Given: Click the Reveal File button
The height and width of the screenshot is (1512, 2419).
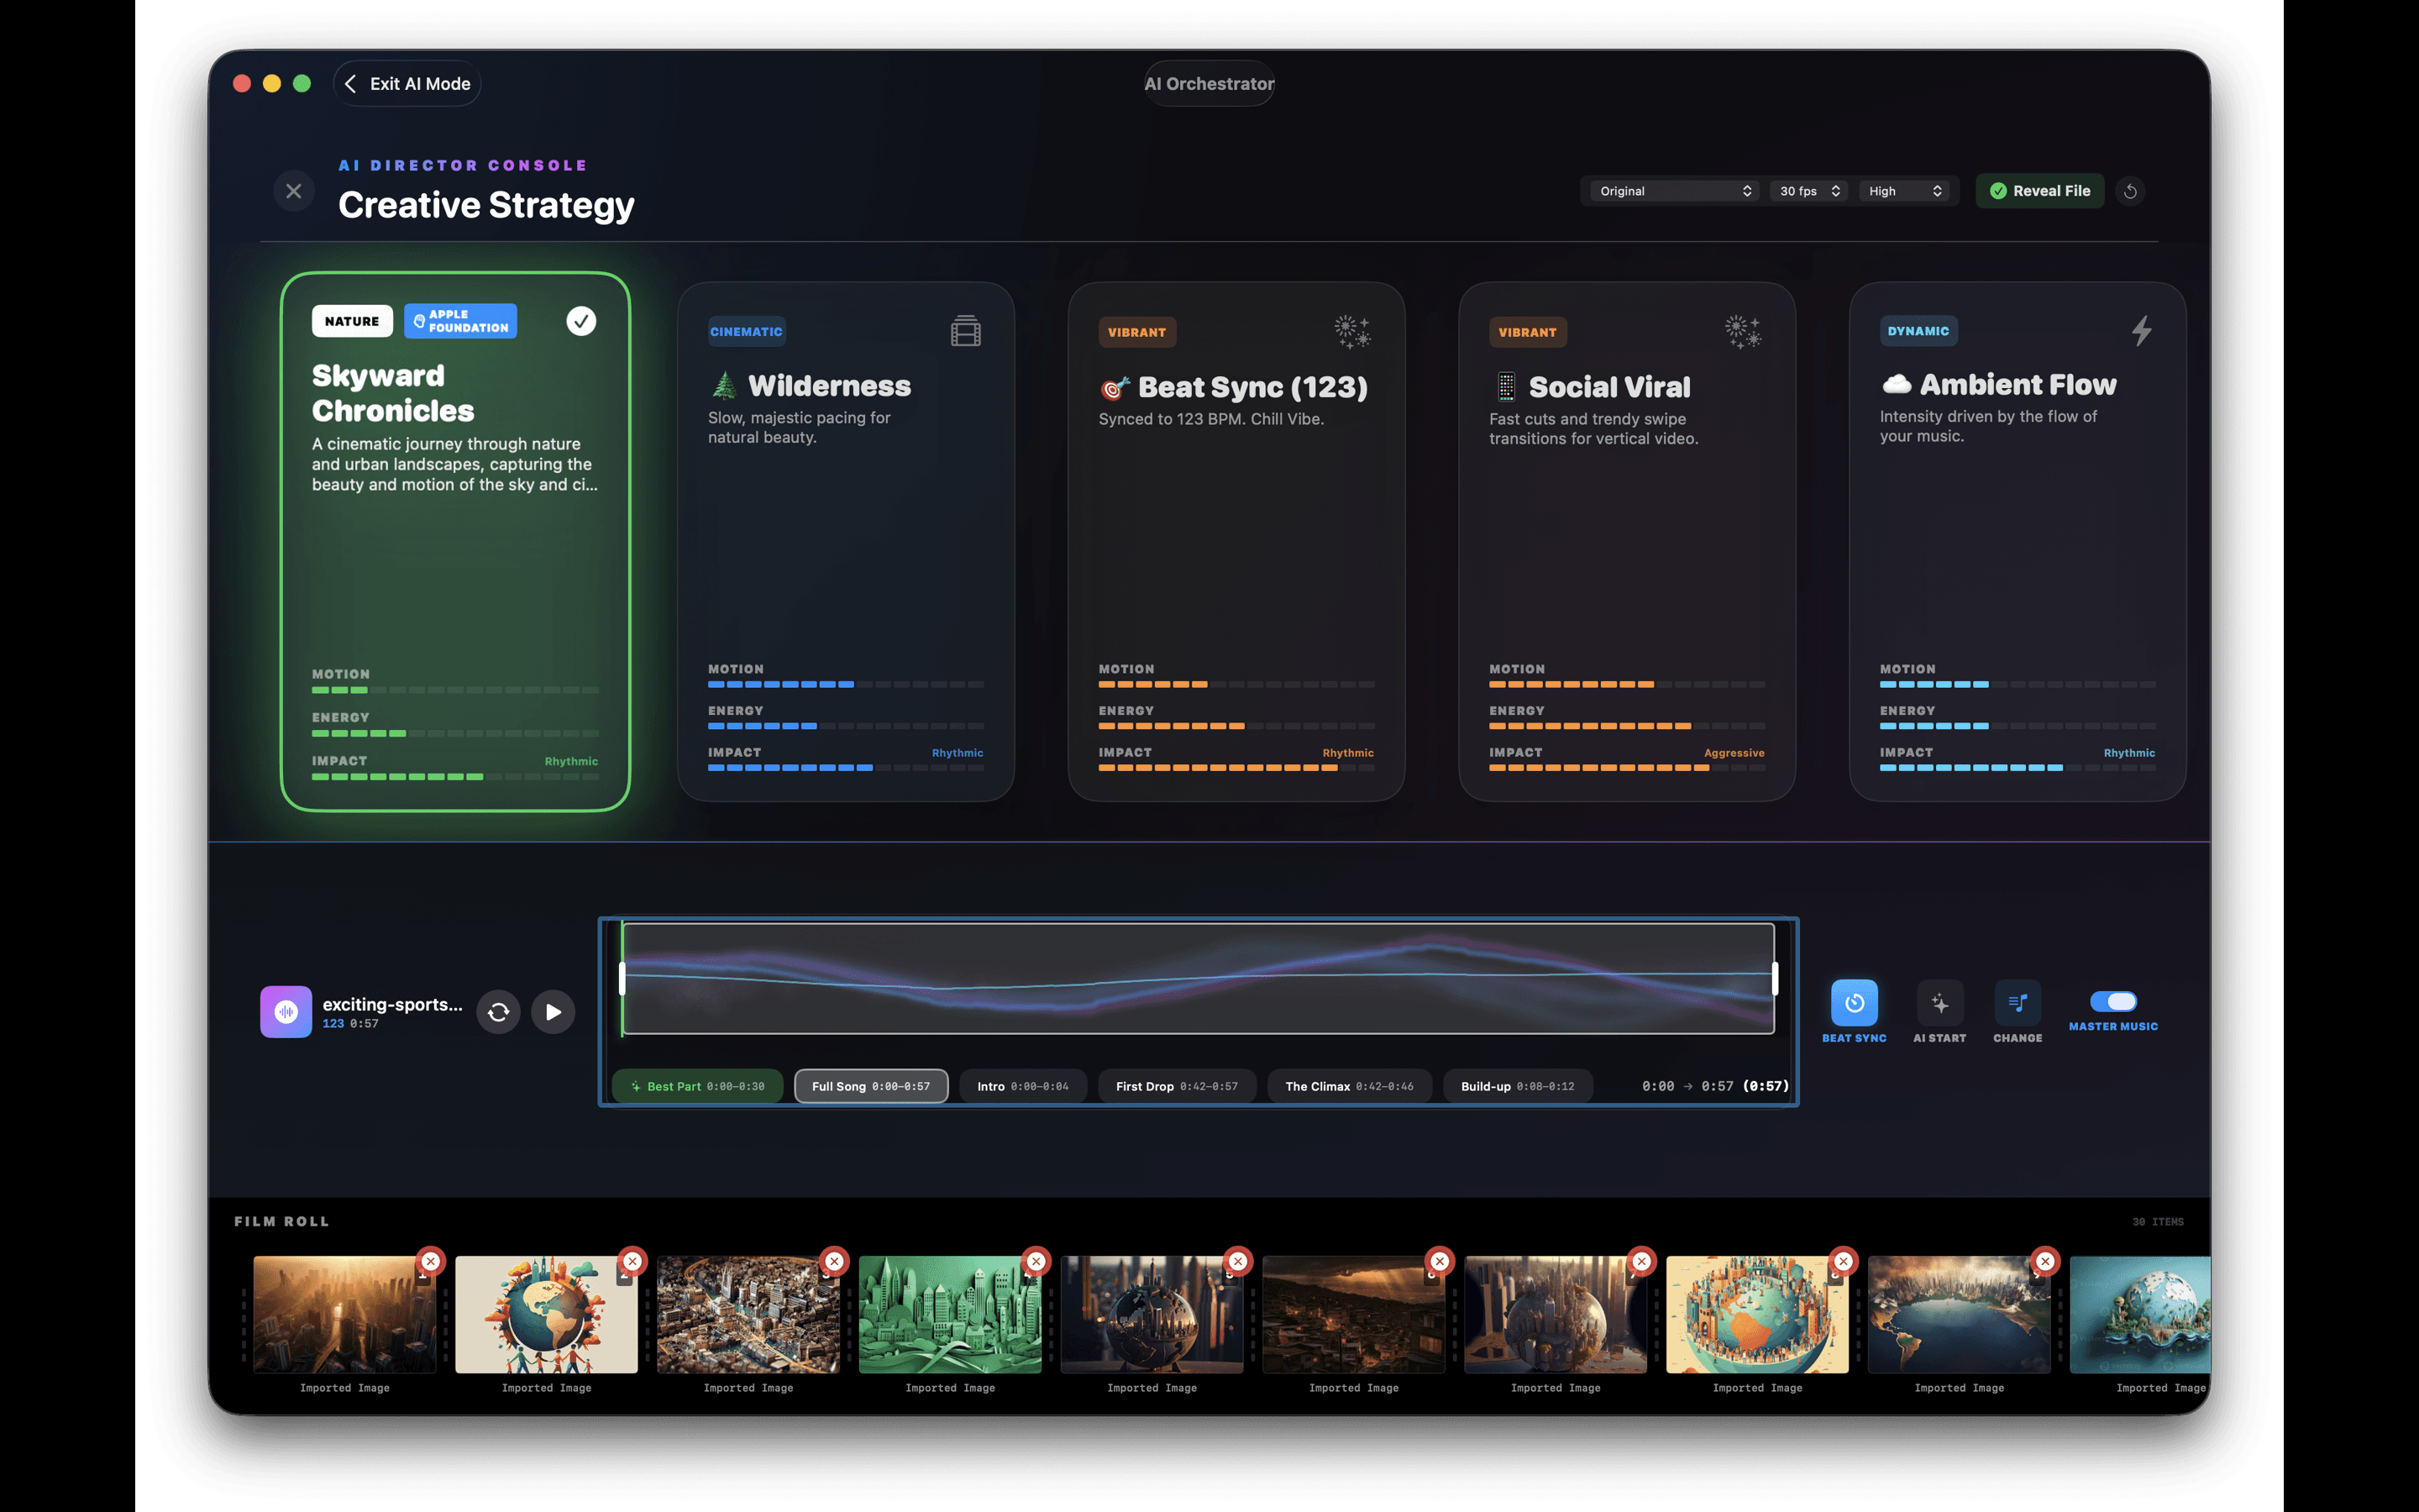Looking at the screenshot, I should coord(2039,190).
